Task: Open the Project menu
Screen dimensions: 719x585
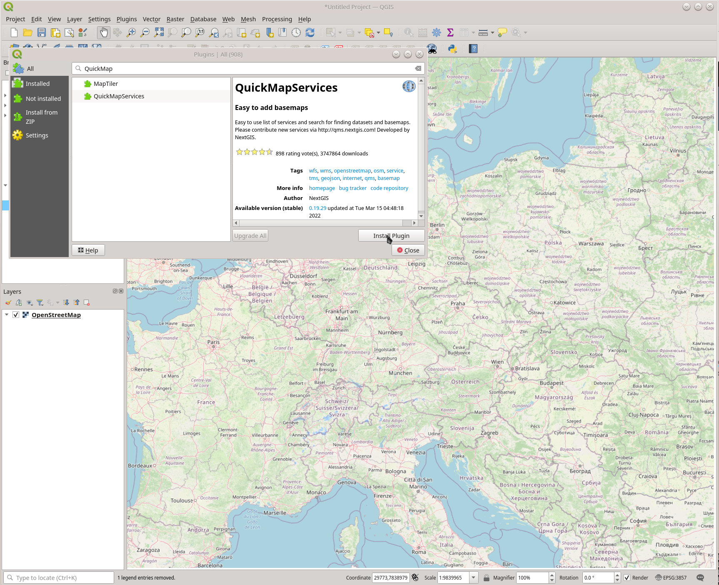Action: pos(15,19)
